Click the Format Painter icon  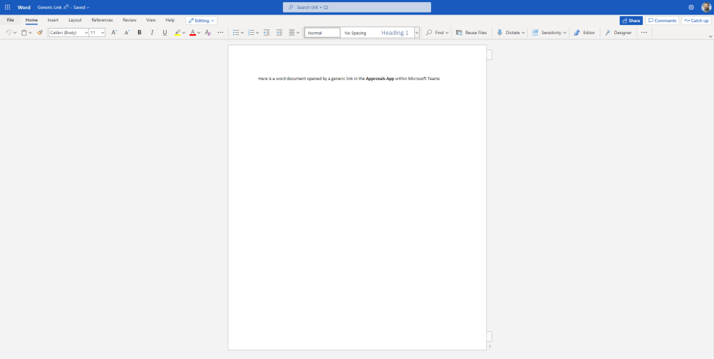point(40,33)
